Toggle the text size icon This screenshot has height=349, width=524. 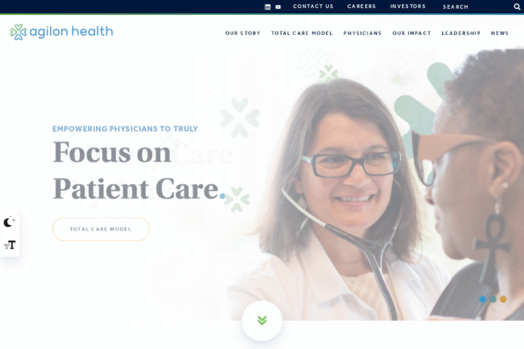[10, 245]
